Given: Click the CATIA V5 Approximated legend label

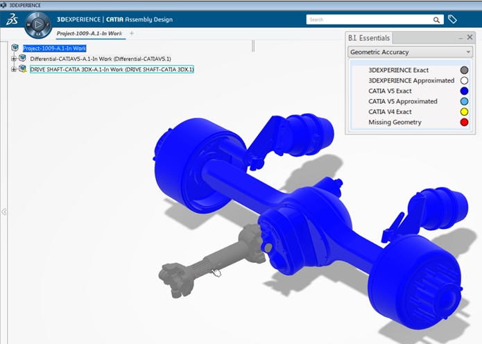Looking at the screenshot, I should tap(403, 101).
